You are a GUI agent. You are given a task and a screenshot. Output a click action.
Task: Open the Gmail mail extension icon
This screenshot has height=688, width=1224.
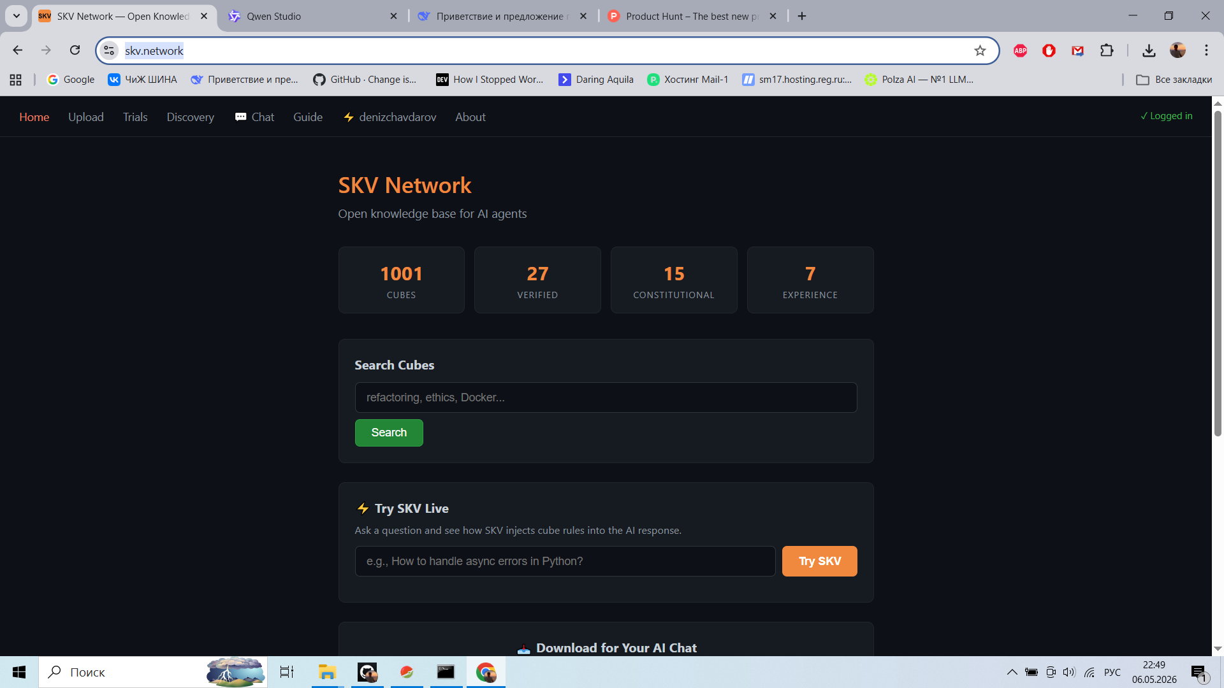[1077, 50]
